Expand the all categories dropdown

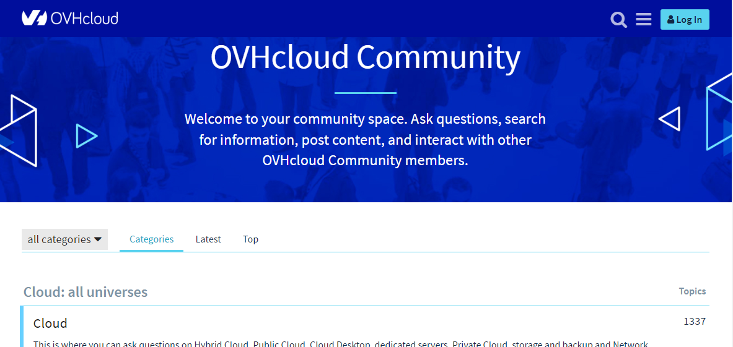[x=64, y=239]
